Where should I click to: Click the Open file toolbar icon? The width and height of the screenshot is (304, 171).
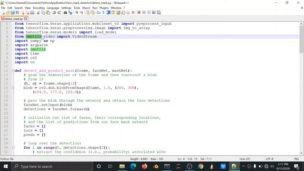pyautogui.click(x=8, y=13)
